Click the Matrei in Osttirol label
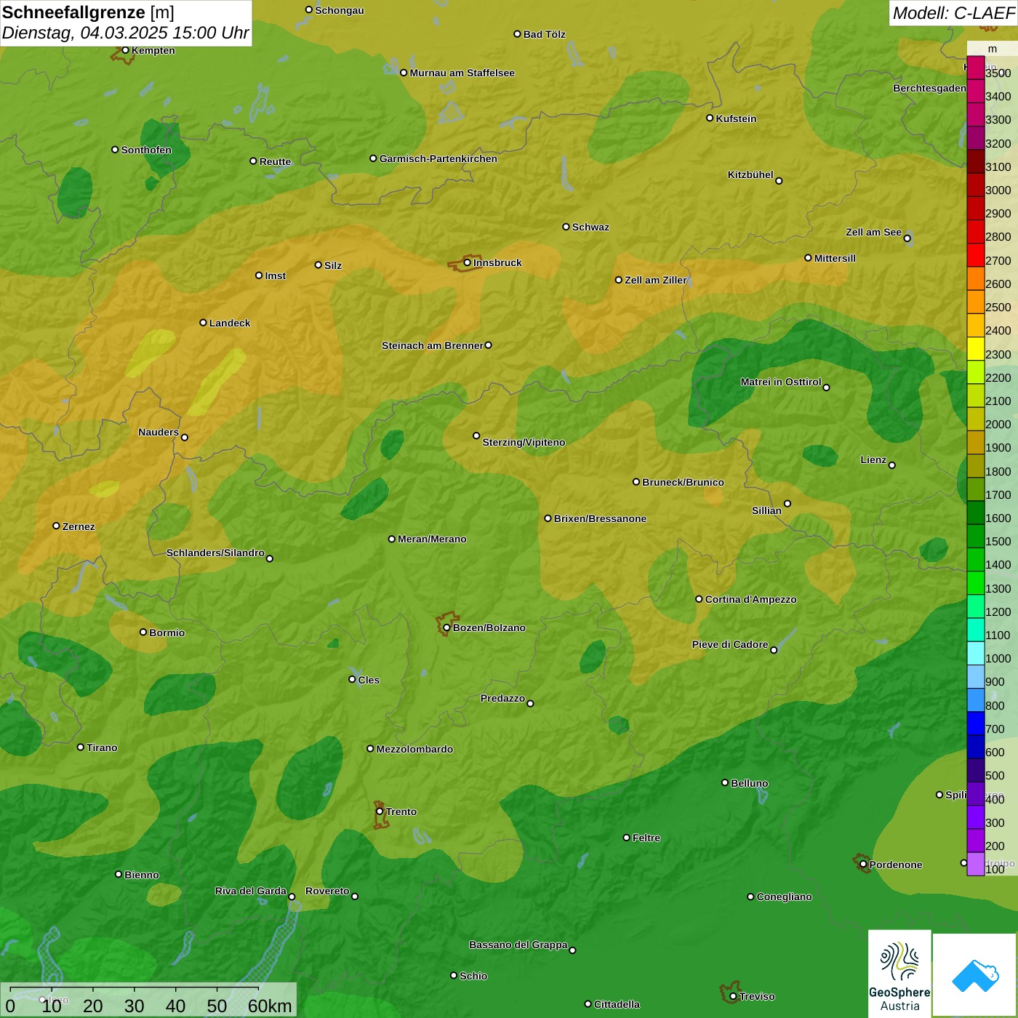Viewport: 1018px width, 1018px height. [781, 382]
